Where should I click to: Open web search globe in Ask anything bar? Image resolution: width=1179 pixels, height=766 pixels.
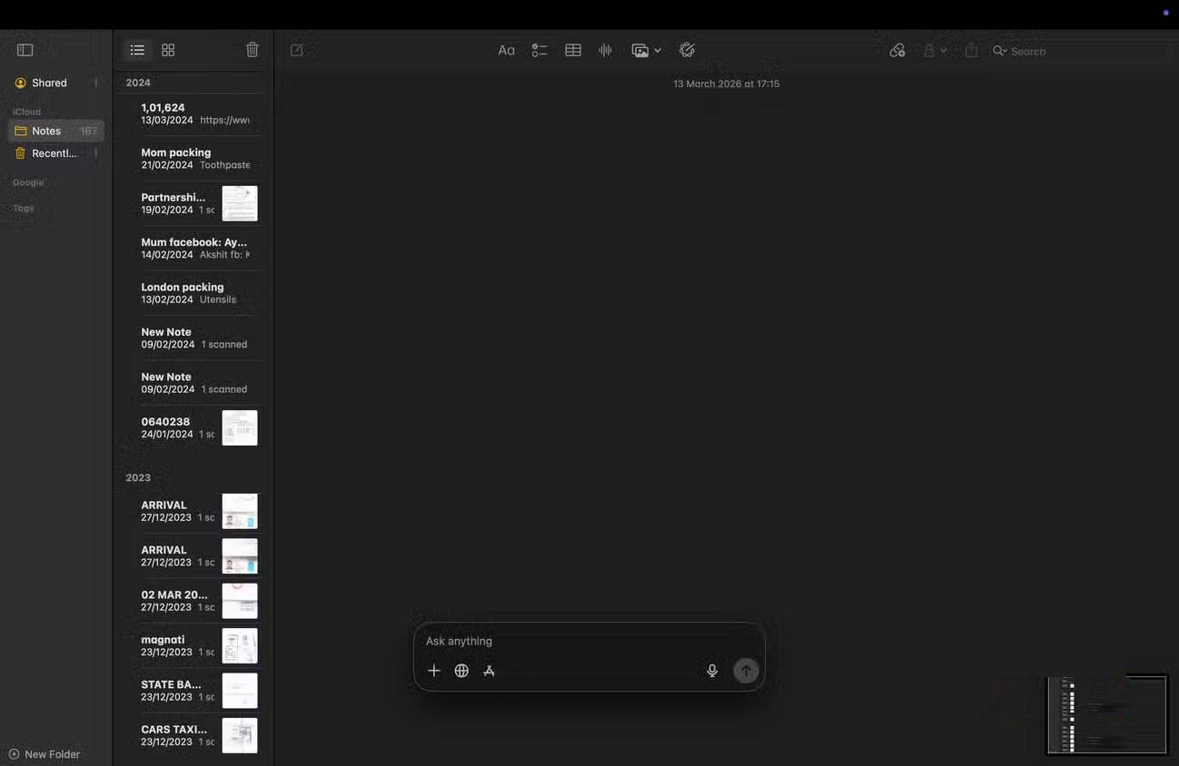coord(461,671)
